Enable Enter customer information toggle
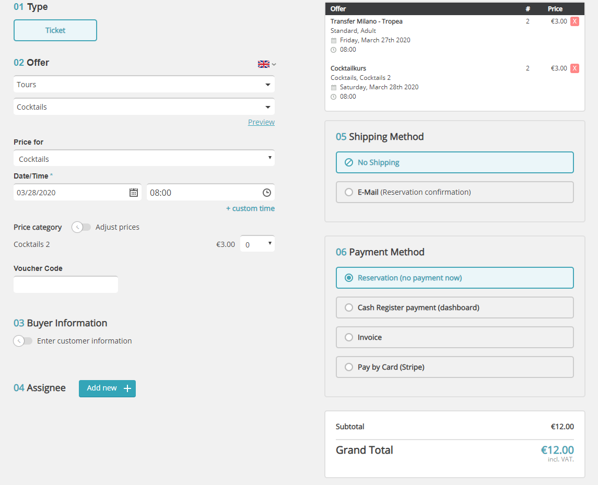Viewport: 598px width, 485px height. [23, 341]
